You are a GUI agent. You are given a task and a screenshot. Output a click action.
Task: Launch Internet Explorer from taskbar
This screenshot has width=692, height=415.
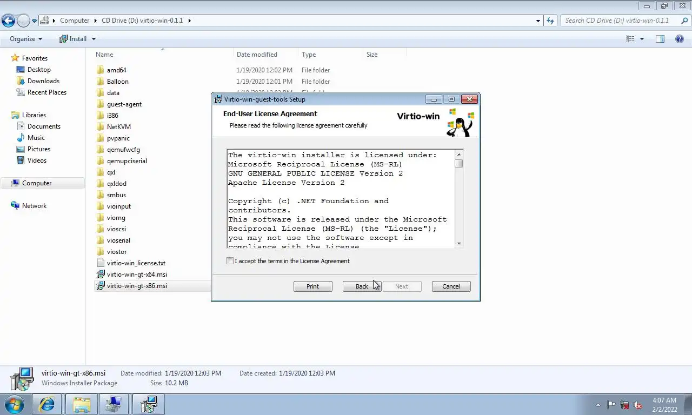[48, 404]
